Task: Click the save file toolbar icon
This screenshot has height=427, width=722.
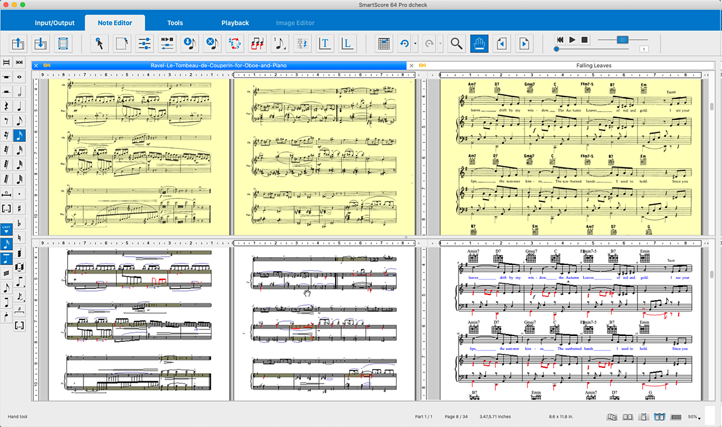Action: [40, 43]
